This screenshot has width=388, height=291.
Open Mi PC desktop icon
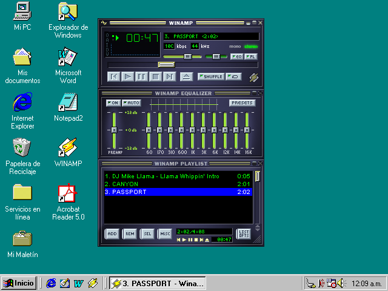(22, 16)
